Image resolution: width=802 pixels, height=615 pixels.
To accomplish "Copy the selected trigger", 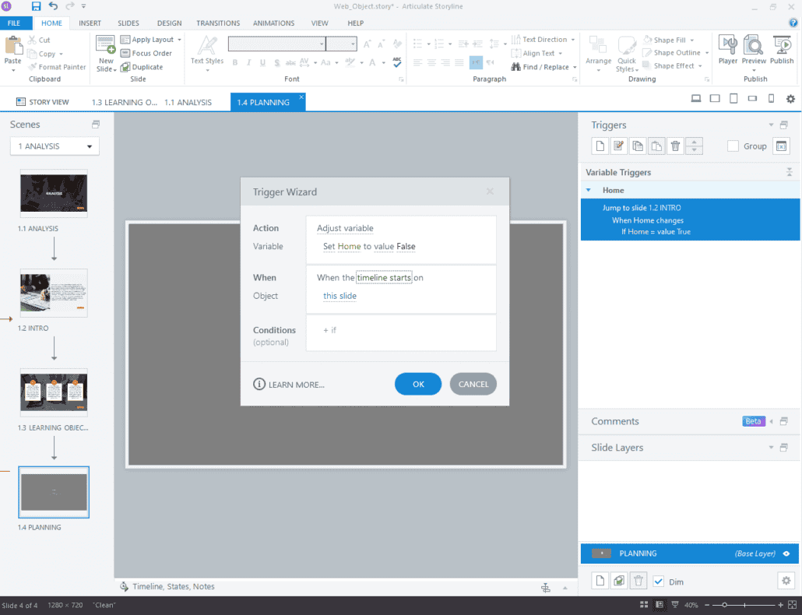I will [x=638, y=146].
